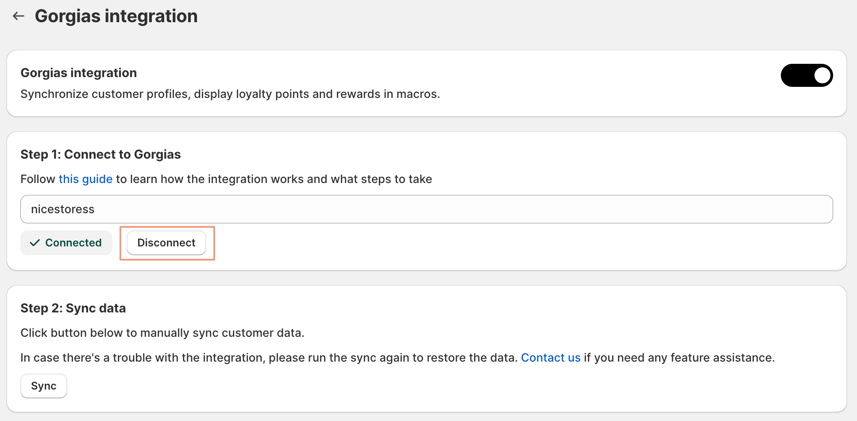
Task: Open the "Contact us" link
Action: (550, 358)
